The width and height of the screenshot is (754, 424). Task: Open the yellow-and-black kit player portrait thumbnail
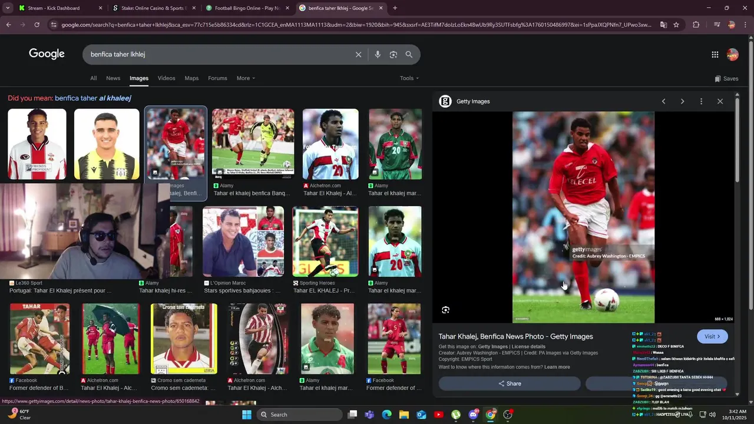click(107, 144)
